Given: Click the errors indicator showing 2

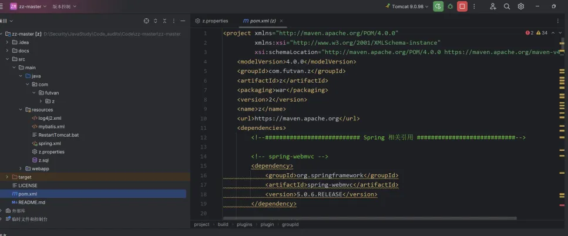Looking at the screenshot, I should (x=530, y=33).
